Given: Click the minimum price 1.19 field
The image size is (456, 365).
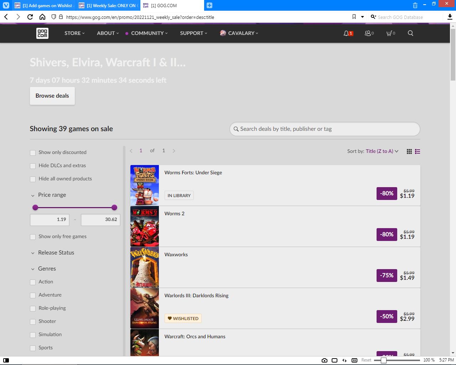Looking at the screenshot, I should point(50,220).
